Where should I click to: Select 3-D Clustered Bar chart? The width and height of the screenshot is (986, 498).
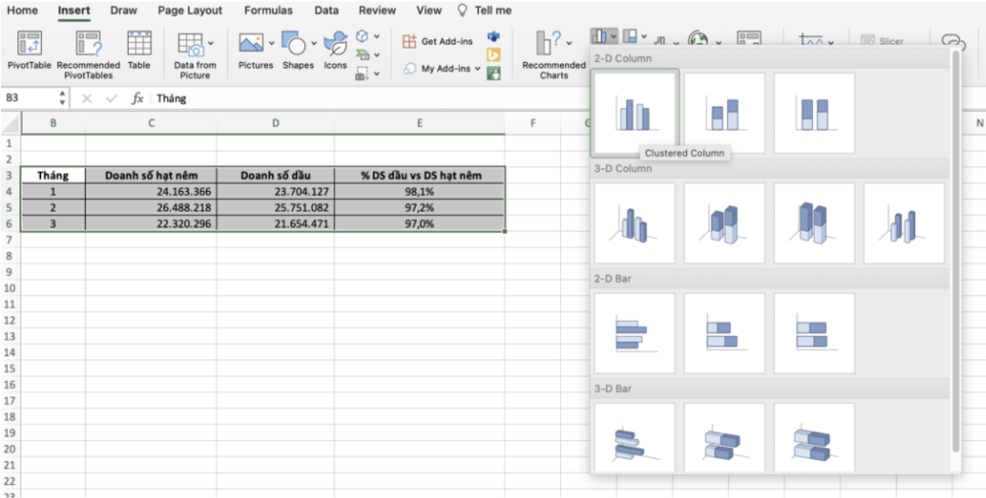[634, 438]
